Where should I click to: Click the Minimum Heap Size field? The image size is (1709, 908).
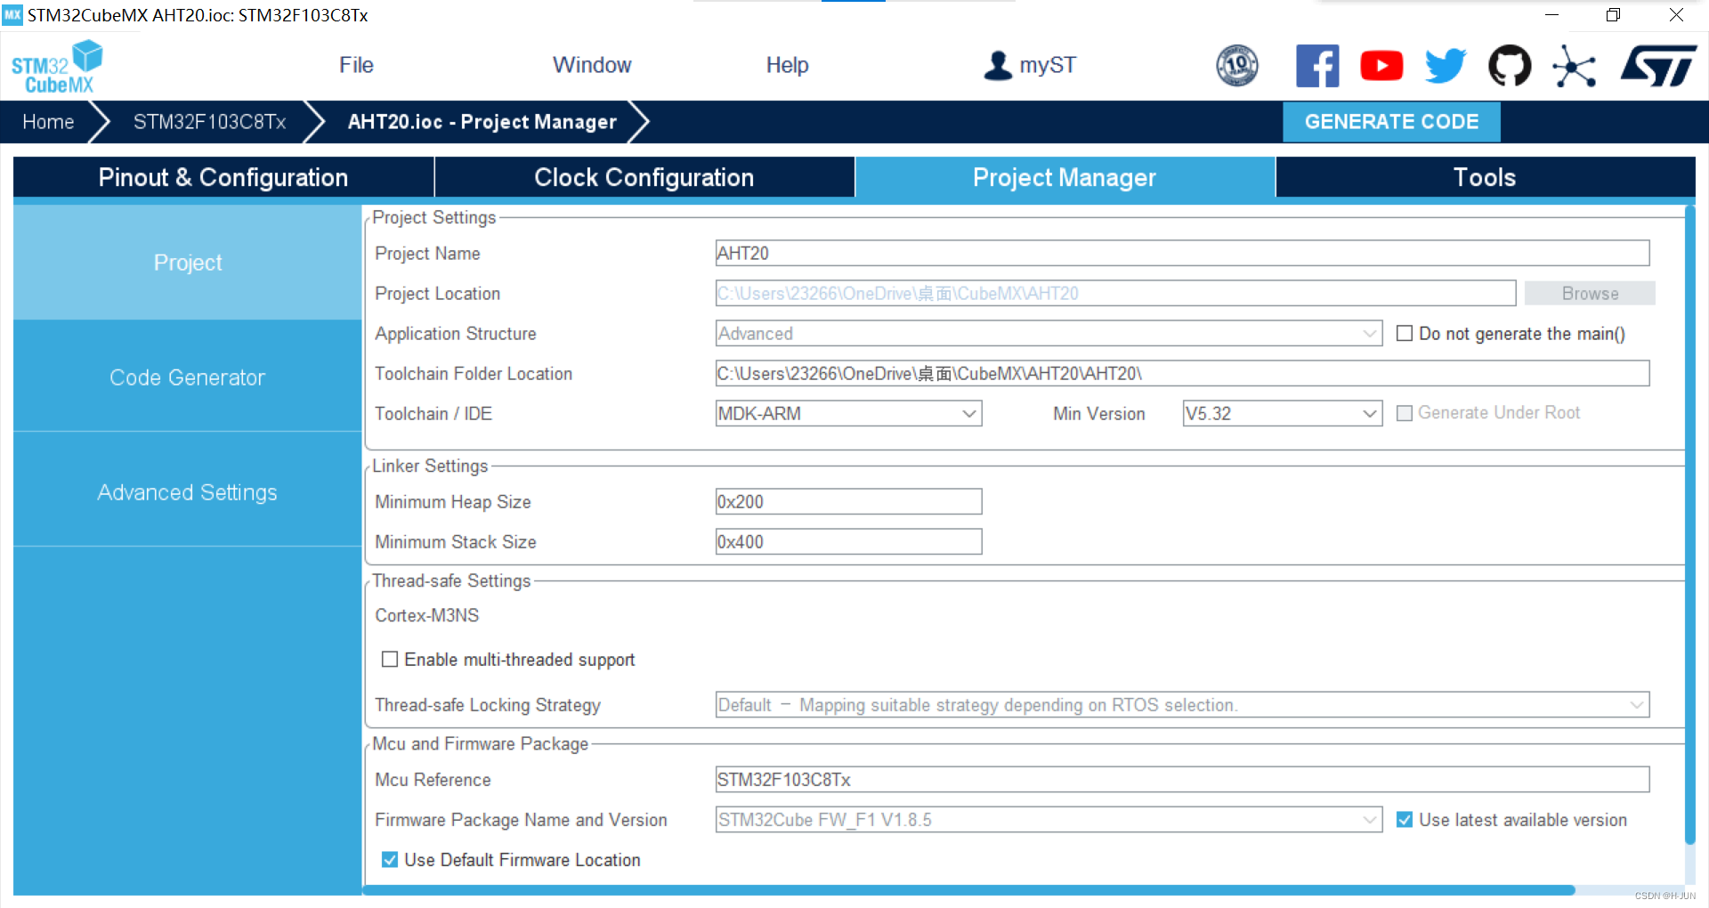[848, 502]
